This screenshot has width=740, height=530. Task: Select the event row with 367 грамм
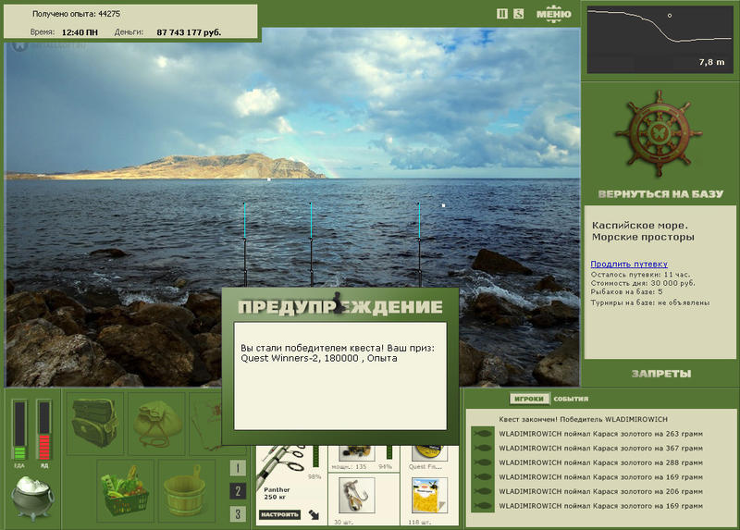[x=600, y=448]
